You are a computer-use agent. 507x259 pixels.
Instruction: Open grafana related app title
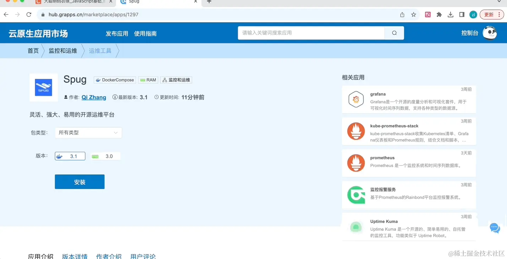tap(378, 94)
